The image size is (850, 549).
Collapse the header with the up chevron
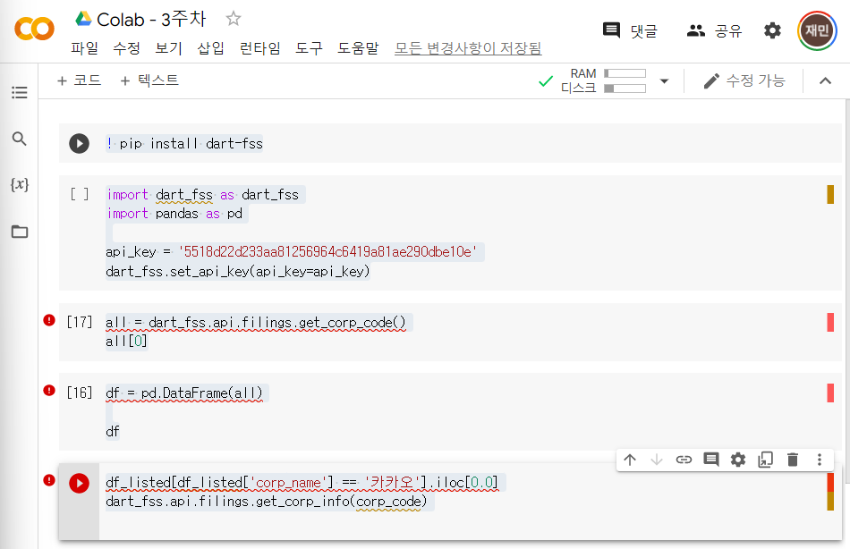[825, 81]
